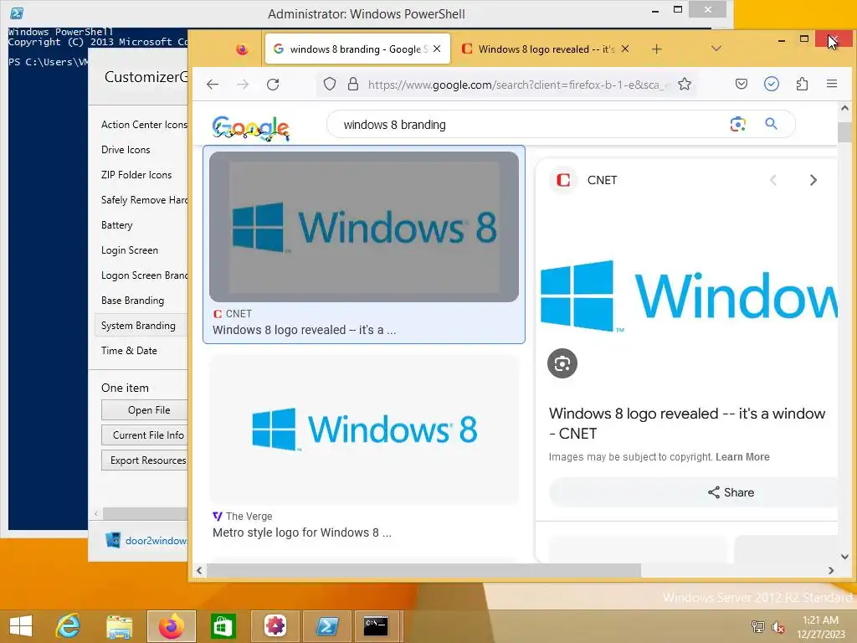
Task: Open File Explorer from taskbar
Action: pos(119,626)
